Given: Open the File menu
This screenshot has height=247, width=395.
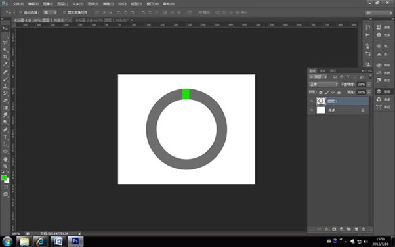Looking at the screenshot, I should point(18,4).
